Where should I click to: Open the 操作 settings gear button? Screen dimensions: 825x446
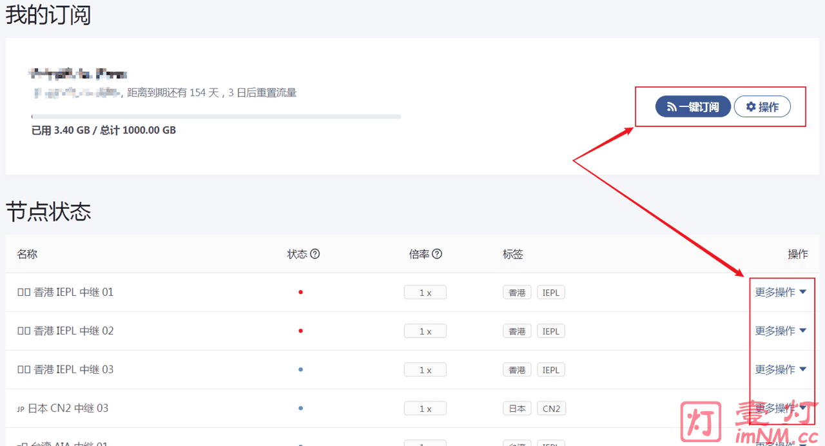tap(762, 107)
